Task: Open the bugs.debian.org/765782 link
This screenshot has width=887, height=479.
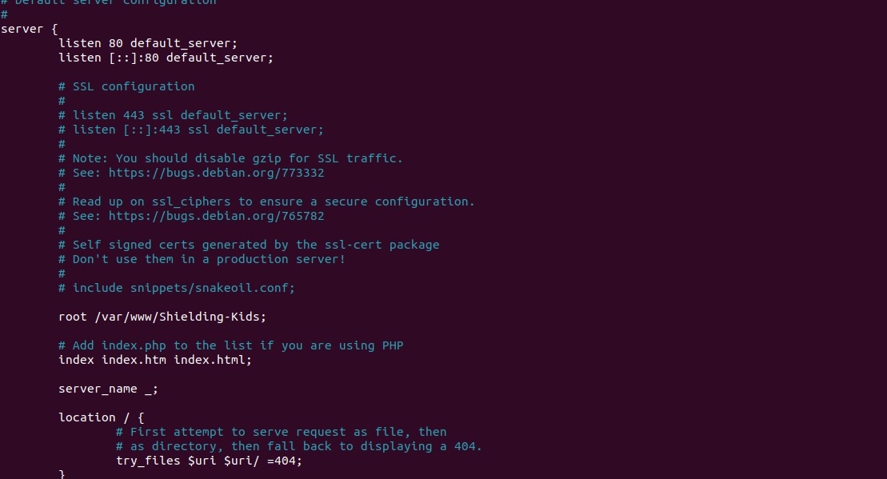Action: pos(216,216)
